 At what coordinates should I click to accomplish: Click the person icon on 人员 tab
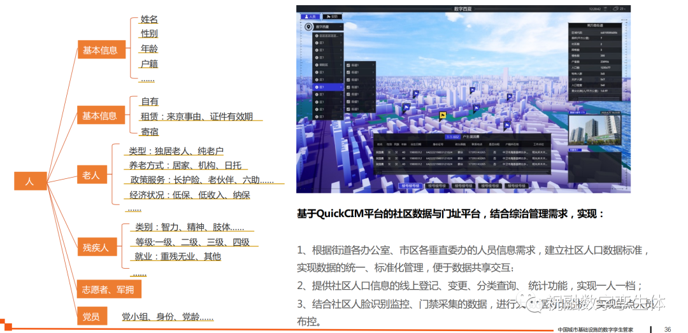[305, 17]
